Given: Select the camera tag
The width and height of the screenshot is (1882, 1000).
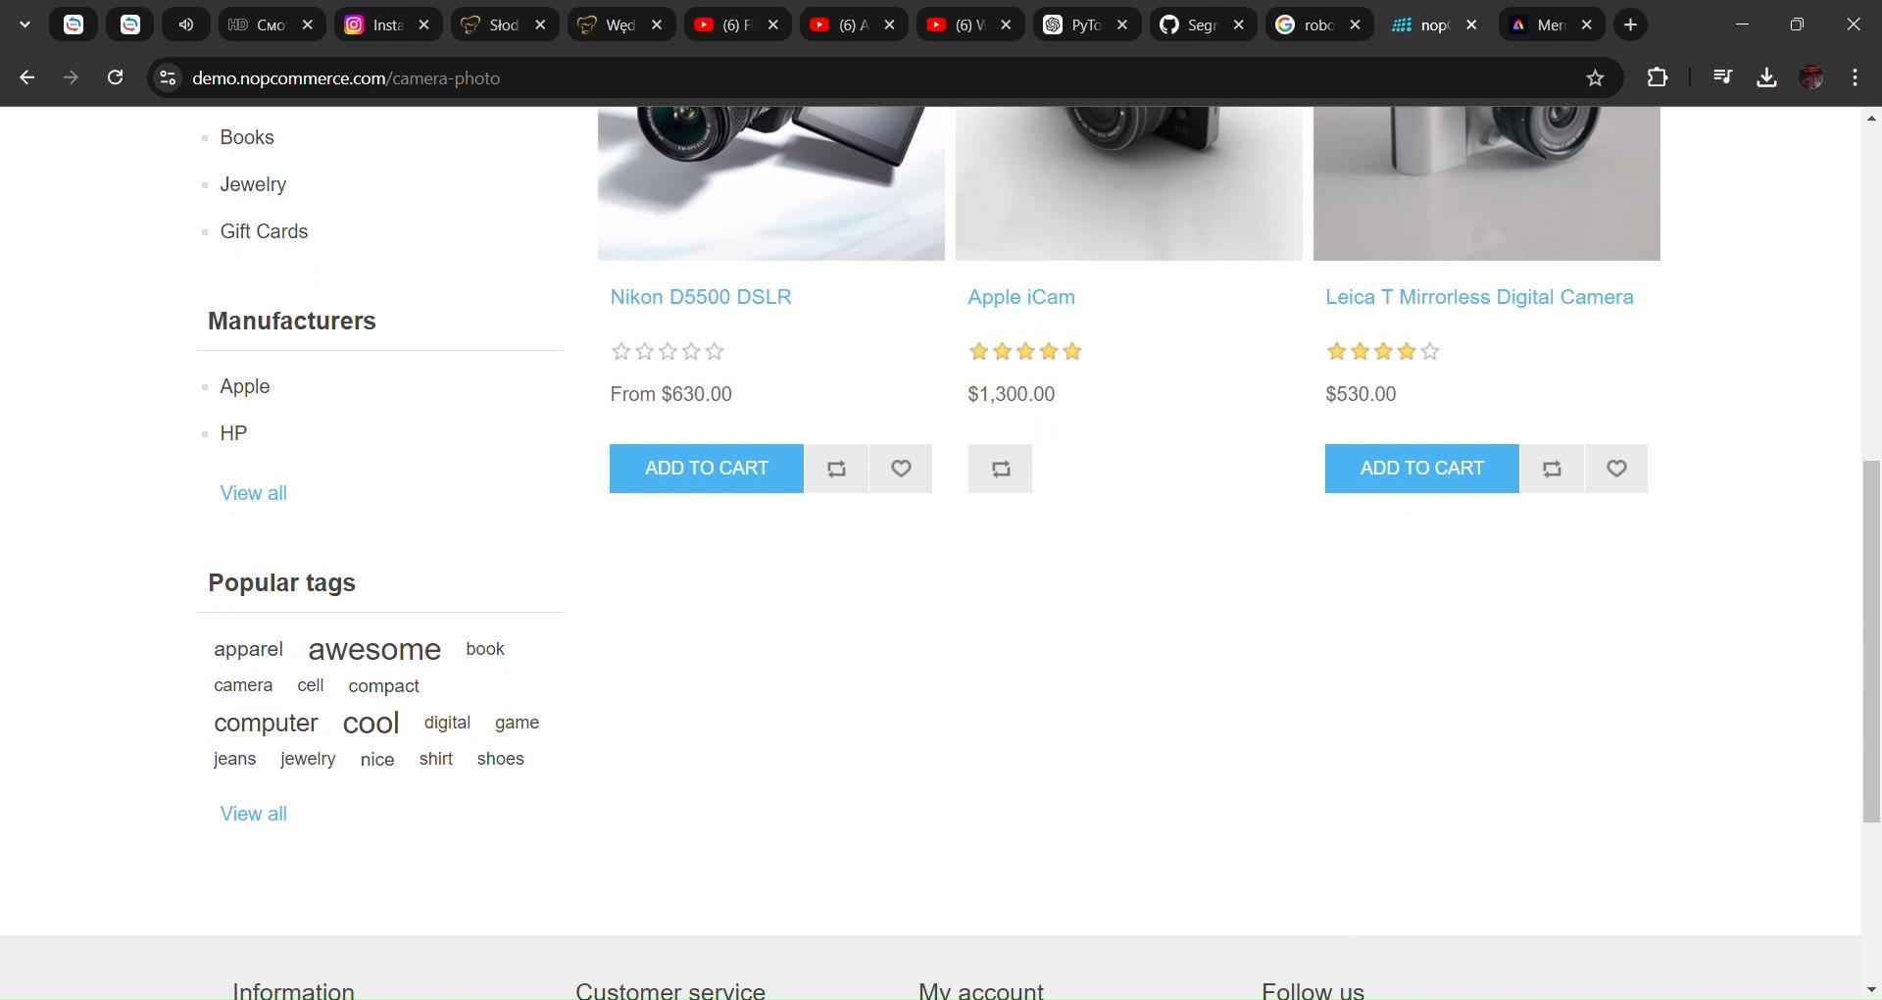Looking at the screenshot, I should (x=243, y=685).
